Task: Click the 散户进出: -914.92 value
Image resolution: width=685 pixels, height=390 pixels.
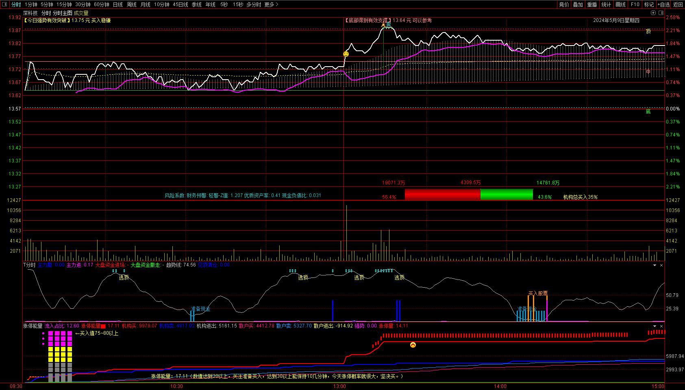Action: click(x=333, y=326)
